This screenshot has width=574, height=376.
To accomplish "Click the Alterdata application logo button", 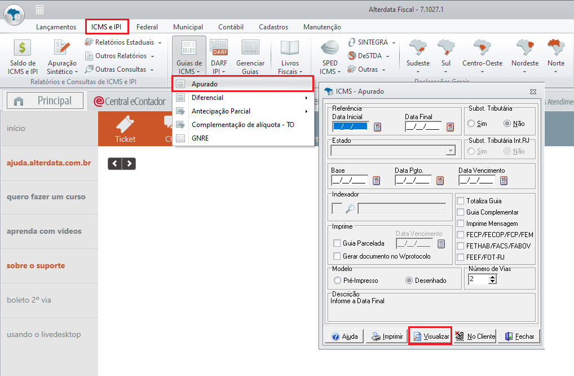I will tap(14, 15).
